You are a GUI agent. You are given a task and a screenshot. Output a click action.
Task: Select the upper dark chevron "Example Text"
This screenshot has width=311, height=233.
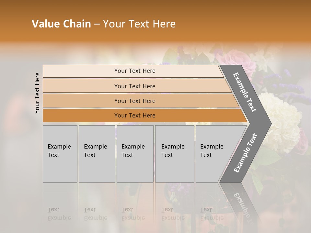coord(245,93)
